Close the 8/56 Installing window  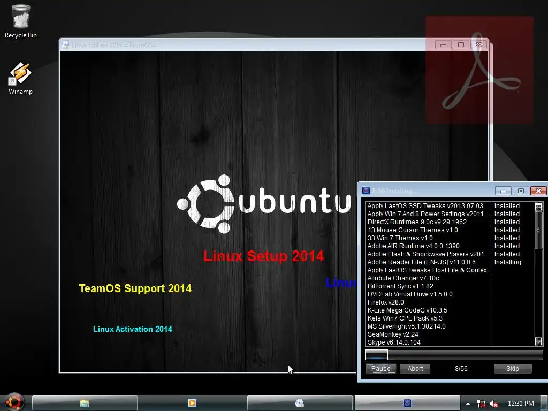tap(538, 191)
